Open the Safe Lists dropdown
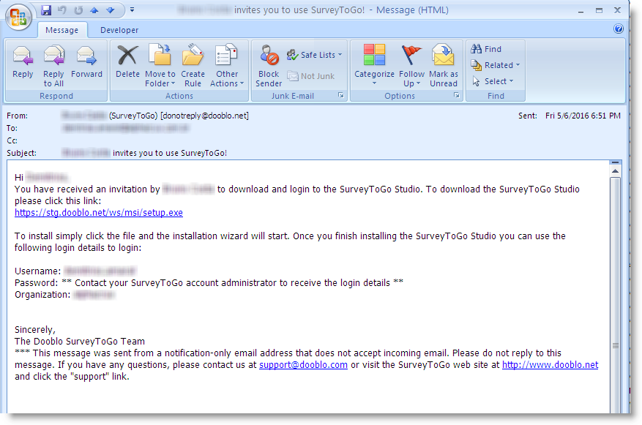 tap(315, 55)
